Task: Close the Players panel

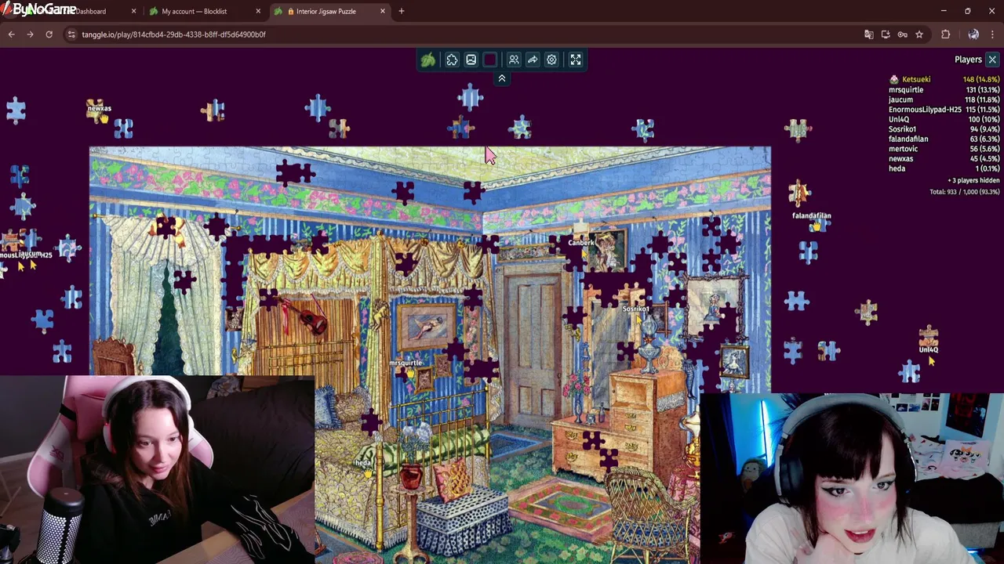Action: click(992, 60)
